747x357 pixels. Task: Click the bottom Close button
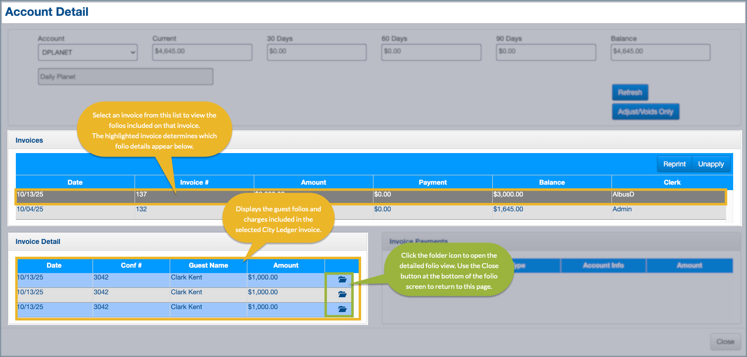point(725,342)
